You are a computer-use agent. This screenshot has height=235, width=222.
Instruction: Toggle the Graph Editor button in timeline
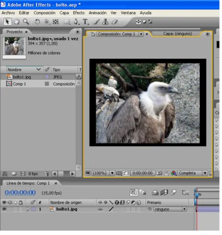pyautogui.click(x=186, y=193)
